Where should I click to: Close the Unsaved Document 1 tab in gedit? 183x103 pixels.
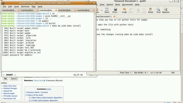pos(114,17)
